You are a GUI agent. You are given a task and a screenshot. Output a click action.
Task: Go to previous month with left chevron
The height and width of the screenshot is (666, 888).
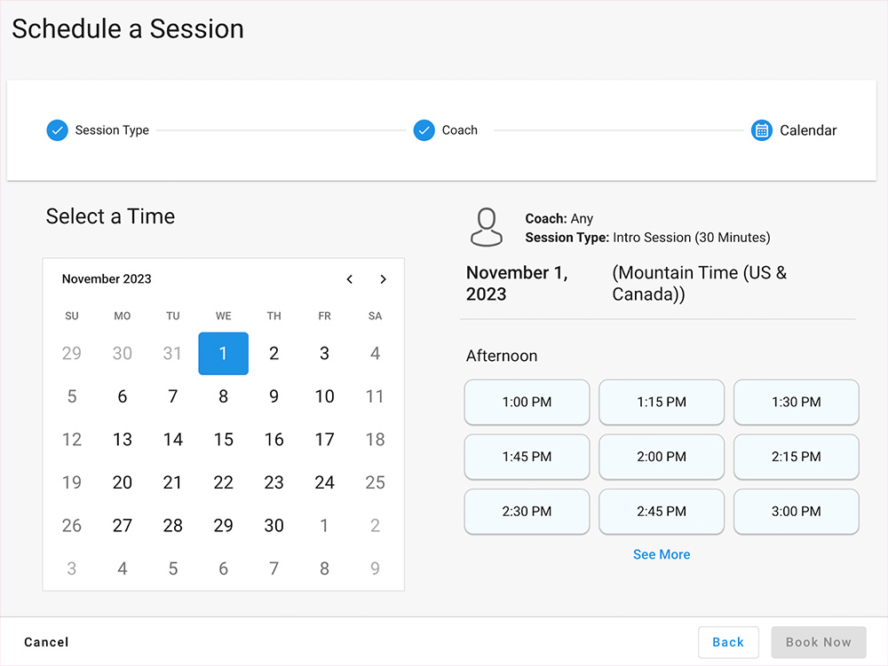click(x=349, y=278)
